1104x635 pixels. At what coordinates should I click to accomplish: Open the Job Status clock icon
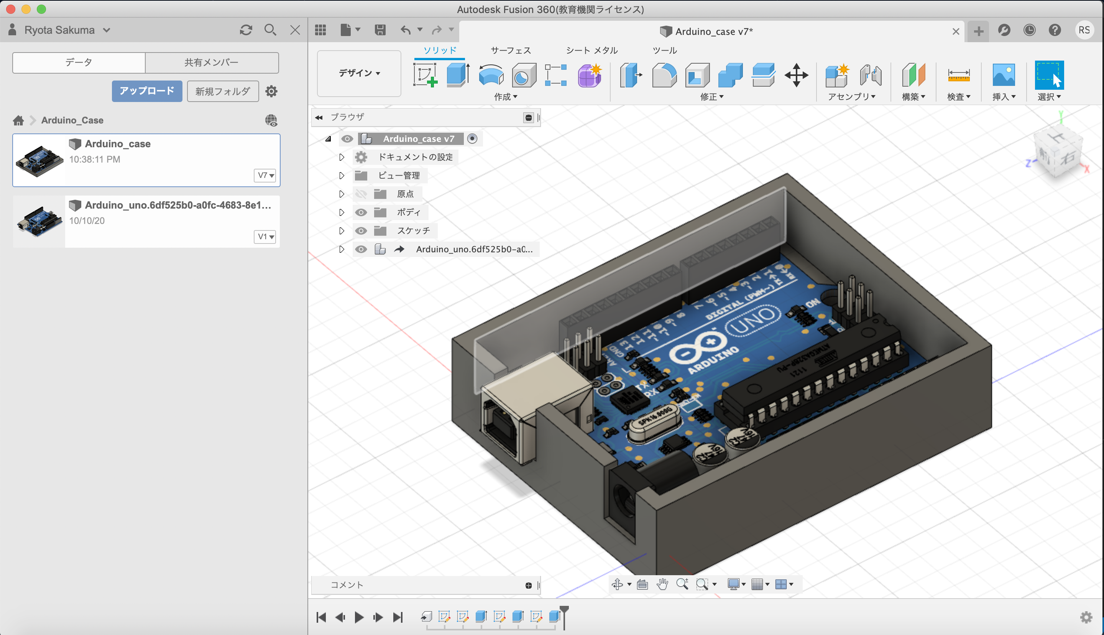point(1030,30)
